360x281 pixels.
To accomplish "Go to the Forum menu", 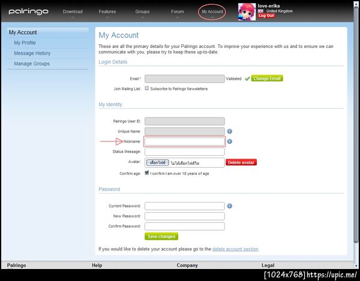I will pos(177,11).
